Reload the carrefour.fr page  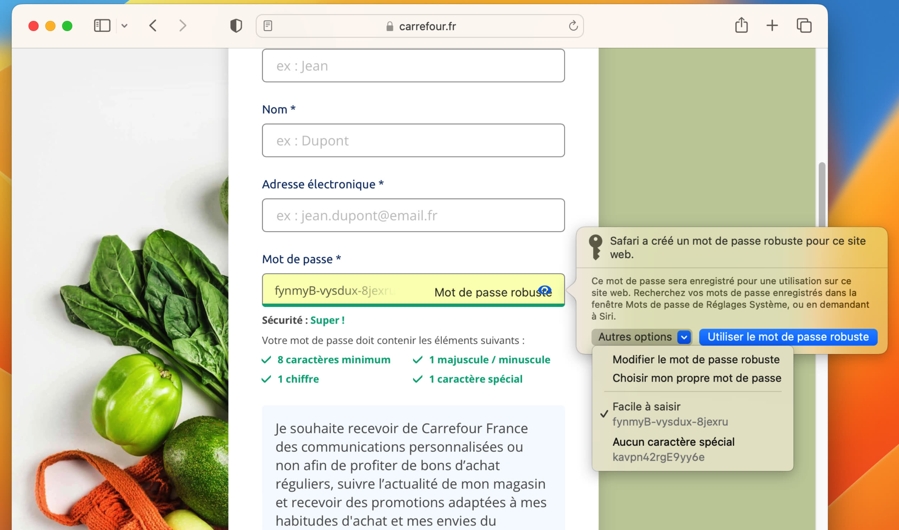[573, 26]
